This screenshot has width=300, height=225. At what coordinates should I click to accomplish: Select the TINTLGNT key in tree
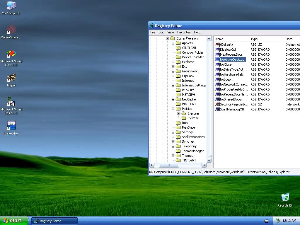point(189,160)
